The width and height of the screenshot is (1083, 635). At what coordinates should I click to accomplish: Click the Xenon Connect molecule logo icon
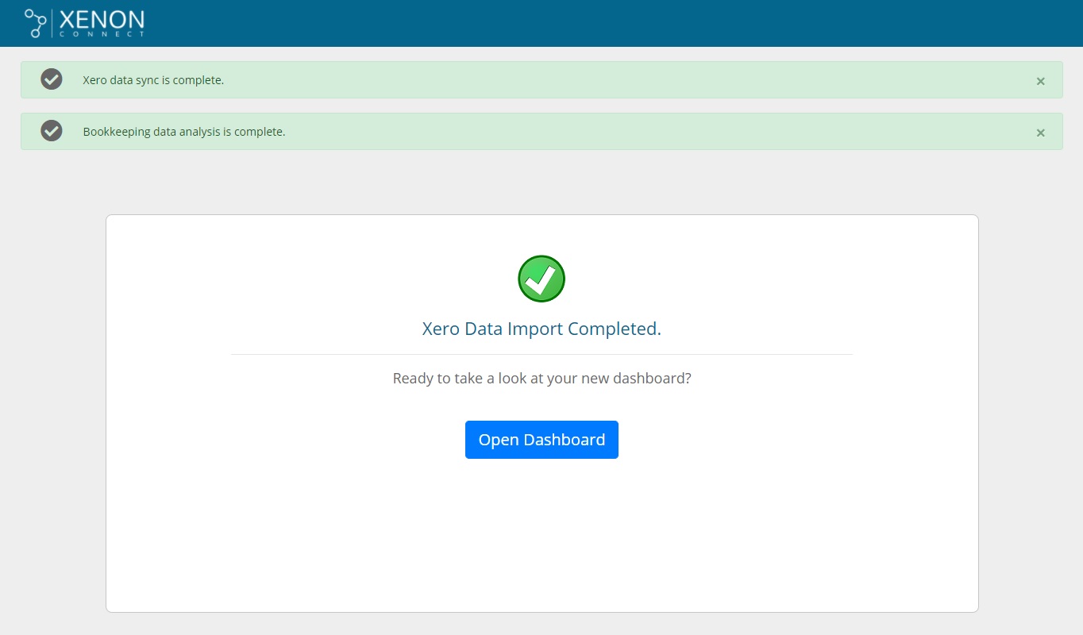point(35,23)
